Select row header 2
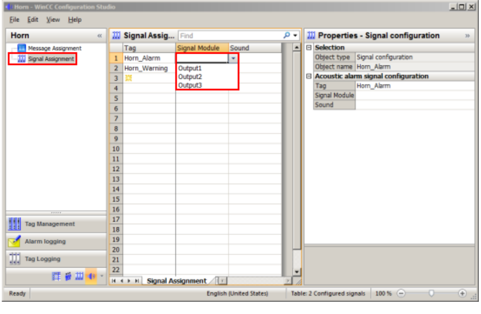481x314 pixels. (116, 68)
